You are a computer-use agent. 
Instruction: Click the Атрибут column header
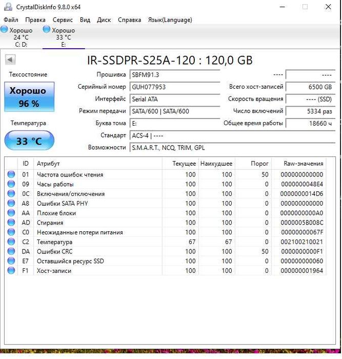tap(98, 164)
